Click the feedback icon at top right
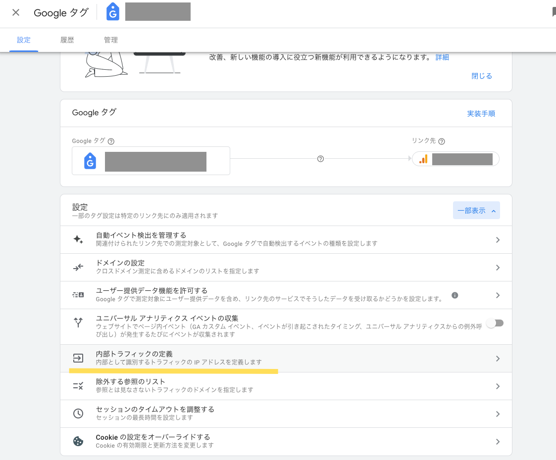Viewport: 556px width, 460px height. coord(554,12)
